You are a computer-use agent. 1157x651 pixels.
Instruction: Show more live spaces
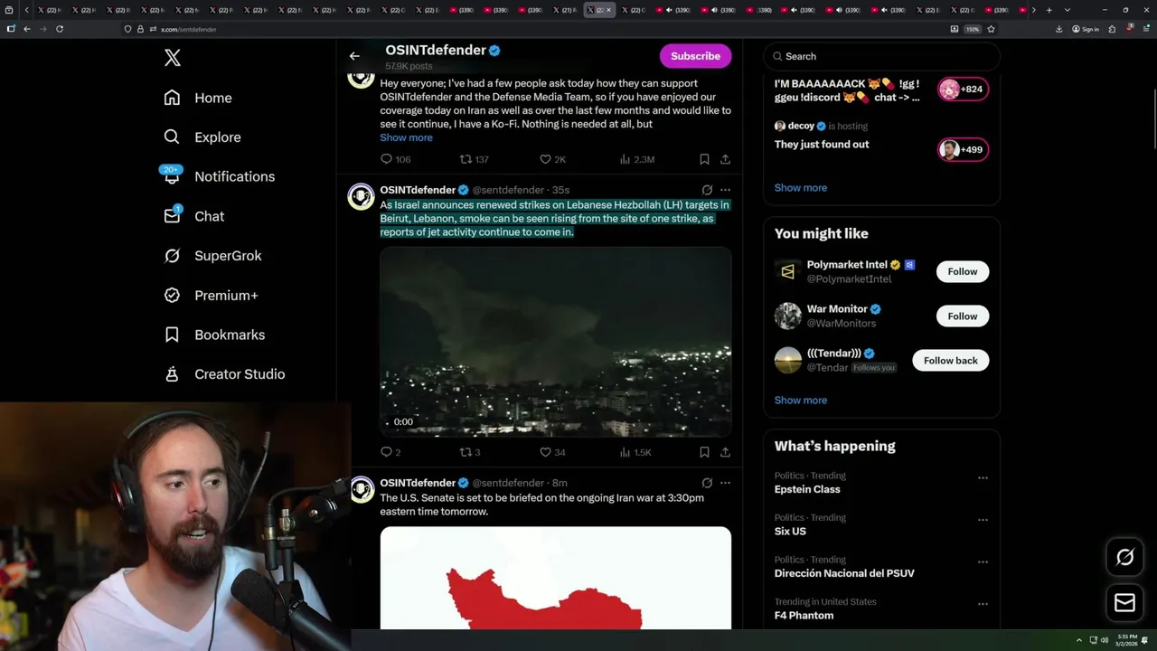(800, 188)
